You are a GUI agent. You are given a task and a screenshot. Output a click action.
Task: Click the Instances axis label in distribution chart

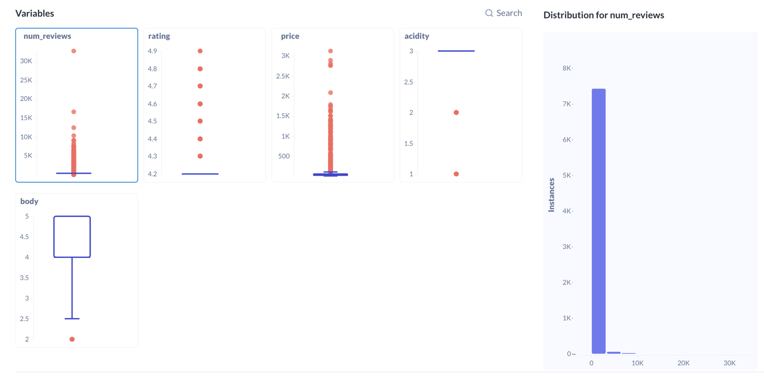[x=552, y=193]
